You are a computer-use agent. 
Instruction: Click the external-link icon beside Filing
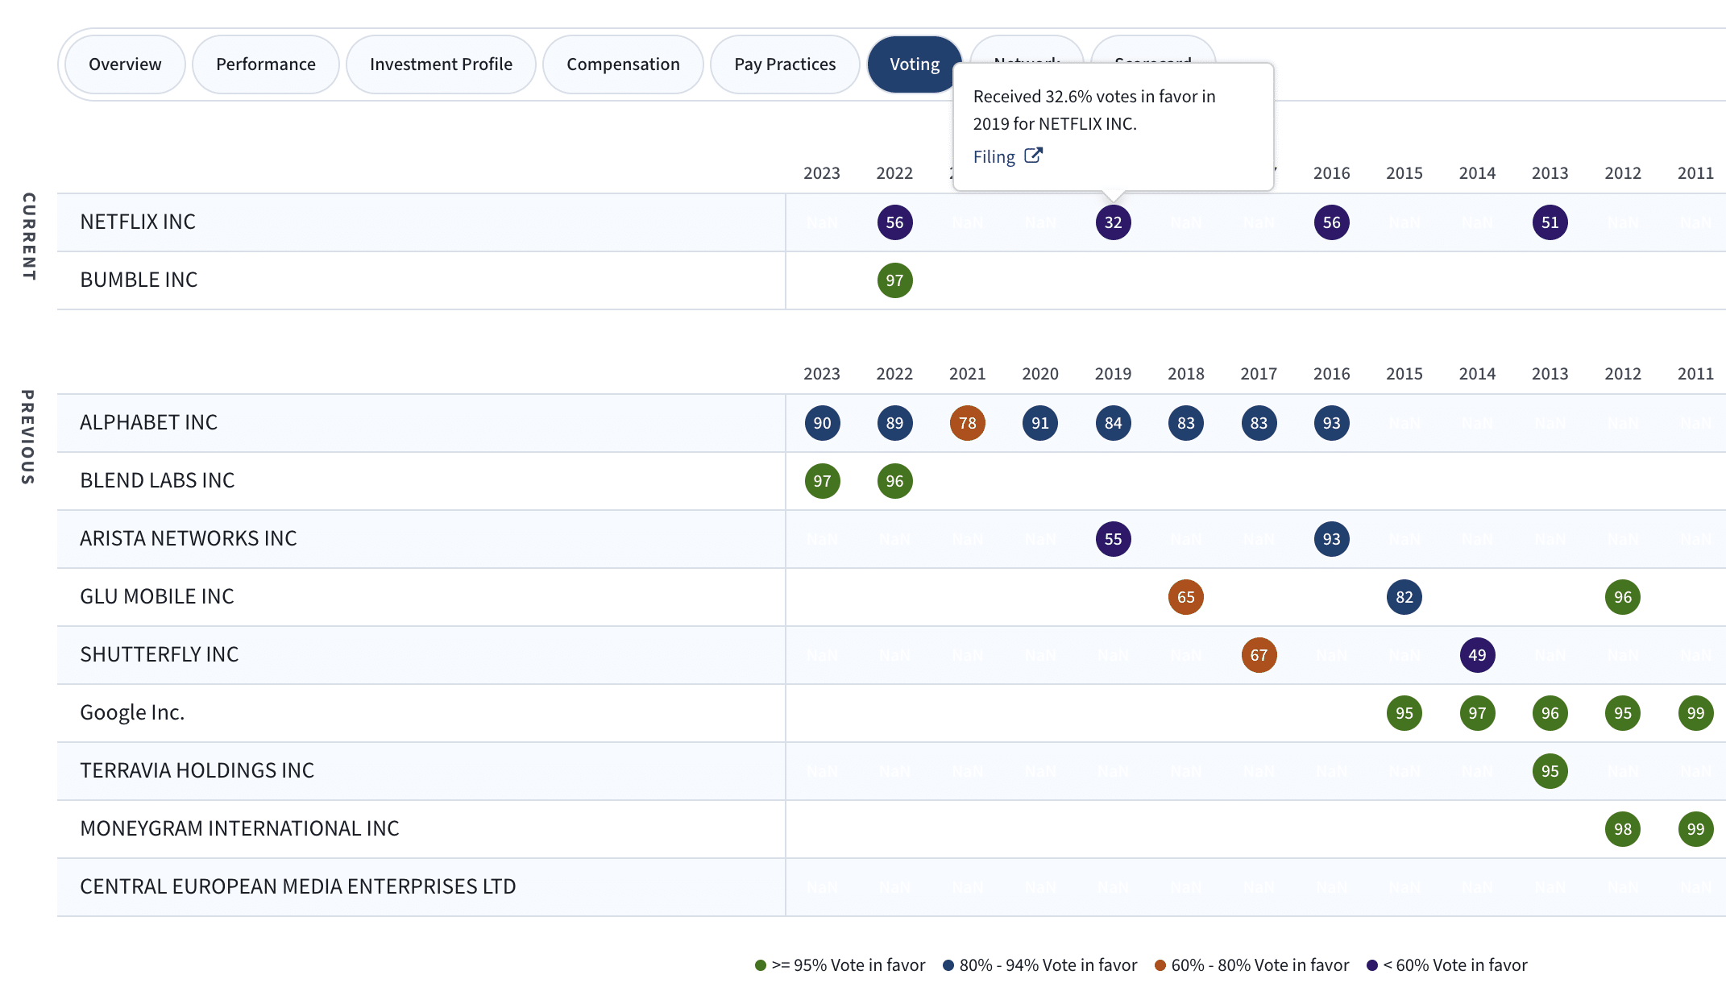pyautogui.click(x=1034, y=156)
